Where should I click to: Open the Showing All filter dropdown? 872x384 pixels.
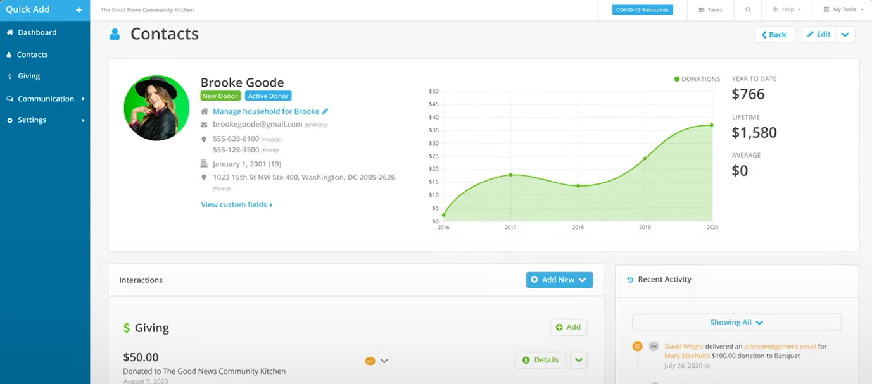(x=736, y=322)
